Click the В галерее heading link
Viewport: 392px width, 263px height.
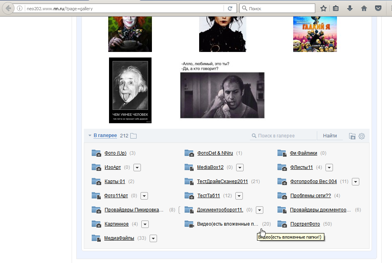pyautogui.click(x=105, y=135)
